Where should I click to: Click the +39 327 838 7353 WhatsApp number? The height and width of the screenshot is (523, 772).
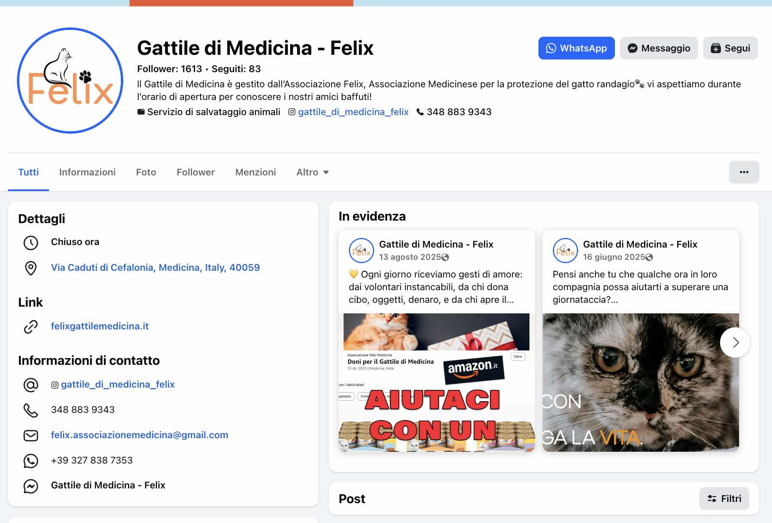tap(92, 460)
